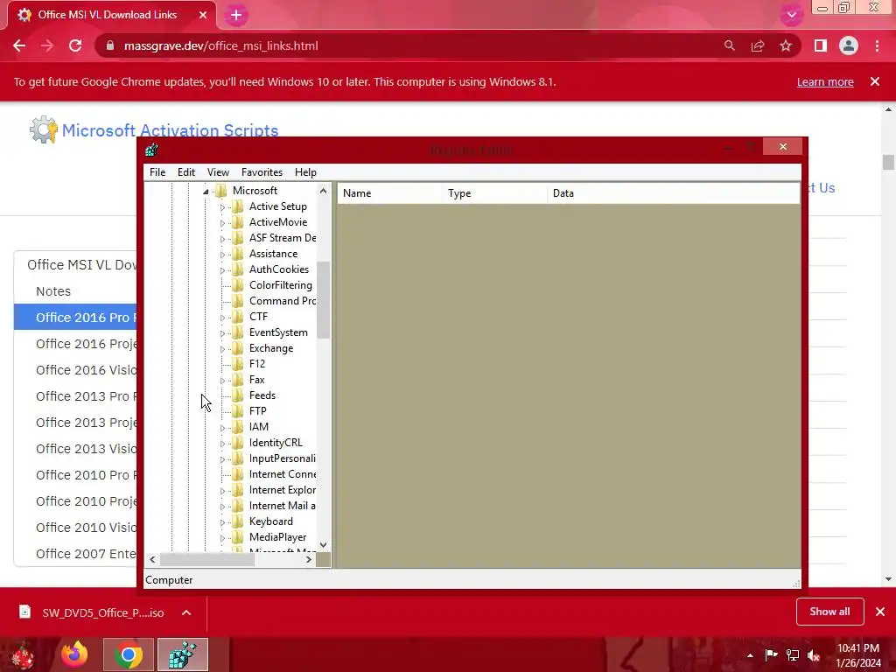Click tree pane scroll left arrow

pos(152,559)
